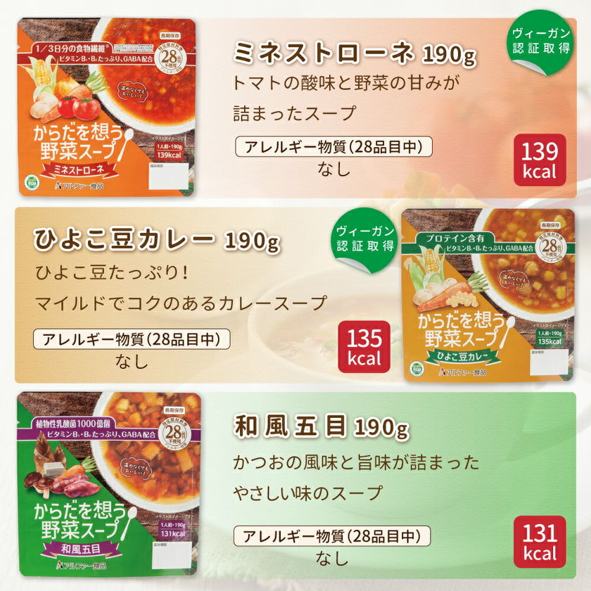The width and height of the screenshot is (591, 591).
Task: Select the ミネストローネ 190g heading
Action: [x=355, y=53]
